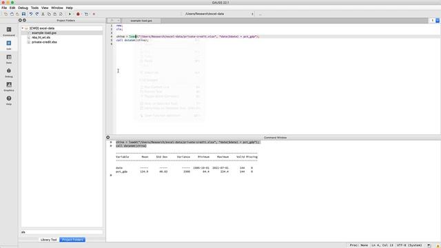The width and height of the screenshot is (441, 248).
Task: Open the Command page in sidebar
Action: pyautogui.click(x=9, y=32)
